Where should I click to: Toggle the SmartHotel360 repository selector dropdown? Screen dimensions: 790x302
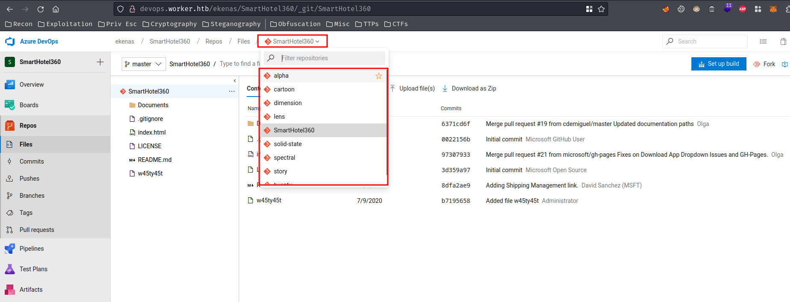(x=292, y=41)
